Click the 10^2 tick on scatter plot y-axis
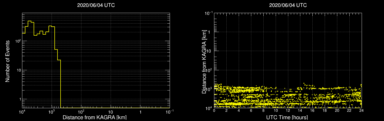This screenshot has width=384, height=121. pos(209,70)
